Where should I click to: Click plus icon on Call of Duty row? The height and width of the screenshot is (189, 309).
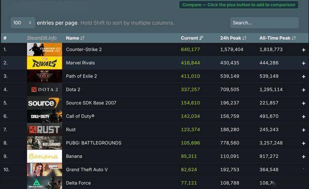pos(304,117)
